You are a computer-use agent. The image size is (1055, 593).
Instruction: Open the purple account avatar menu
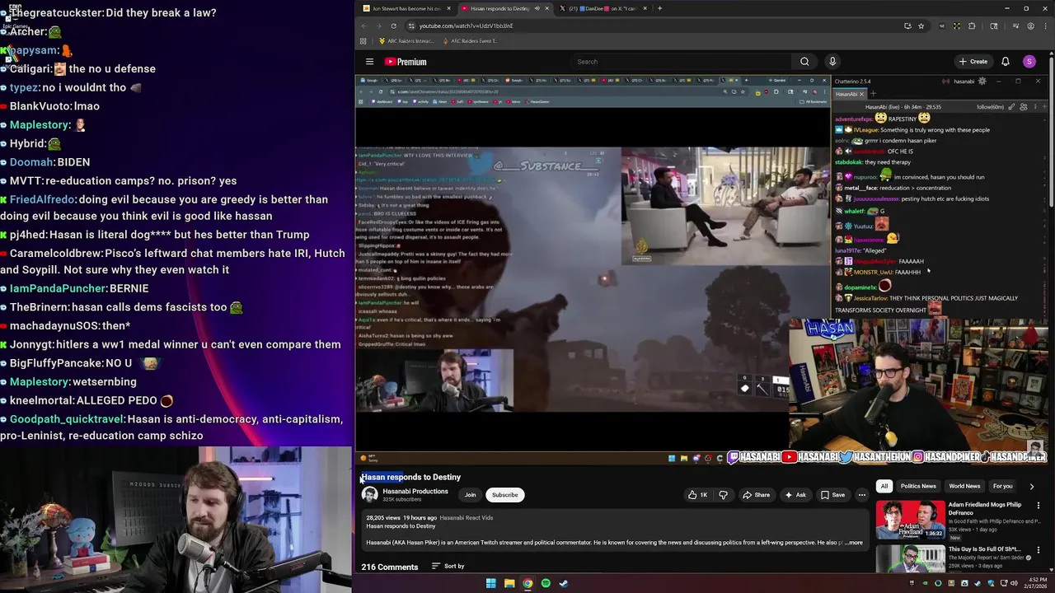point(1029,62)
